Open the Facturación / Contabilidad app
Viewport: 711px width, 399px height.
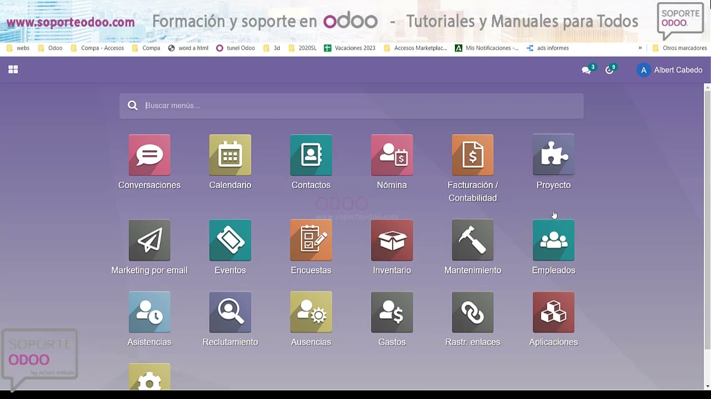pos(473,155)
